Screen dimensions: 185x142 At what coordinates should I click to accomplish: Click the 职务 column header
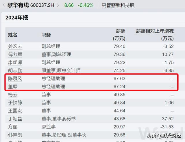coord(46,35)
